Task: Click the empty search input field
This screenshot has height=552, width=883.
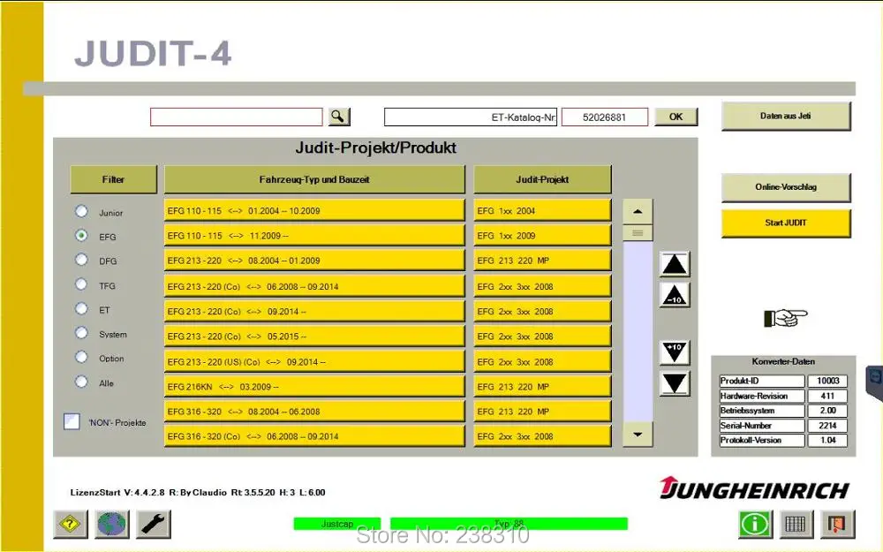Action: [237, 117]
